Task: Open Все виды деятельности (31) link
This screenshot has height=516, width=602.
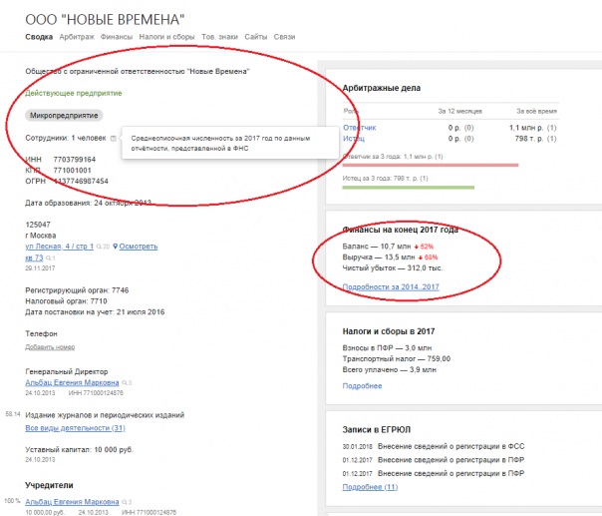Action: click(75, 428)
